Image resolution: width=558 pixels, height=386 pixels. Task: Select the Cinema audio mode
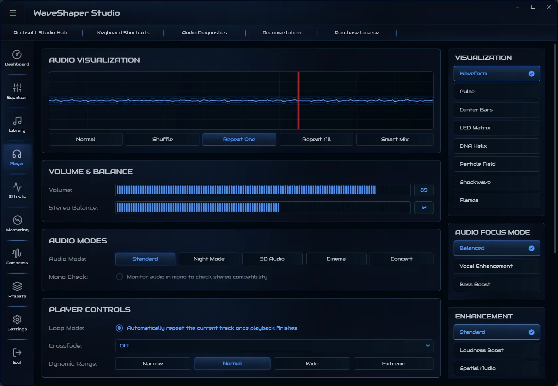336,259
